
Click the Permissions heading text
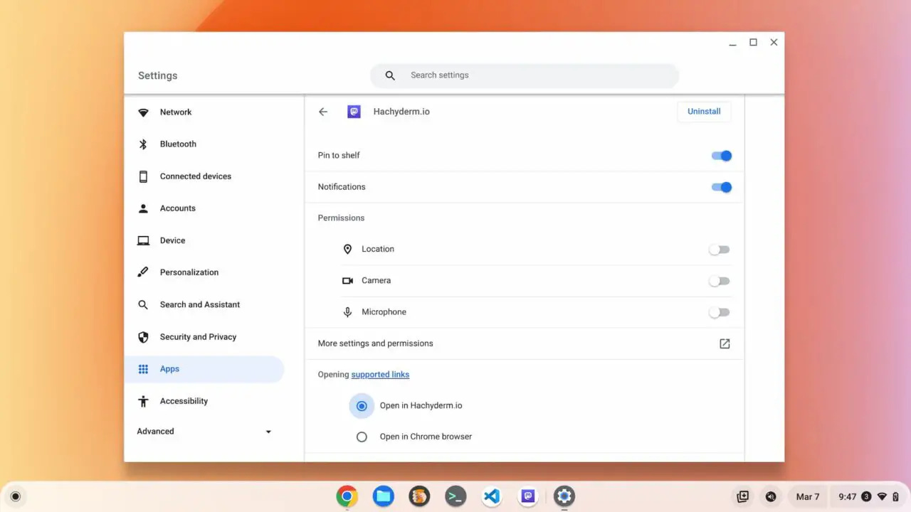(341, 218)
